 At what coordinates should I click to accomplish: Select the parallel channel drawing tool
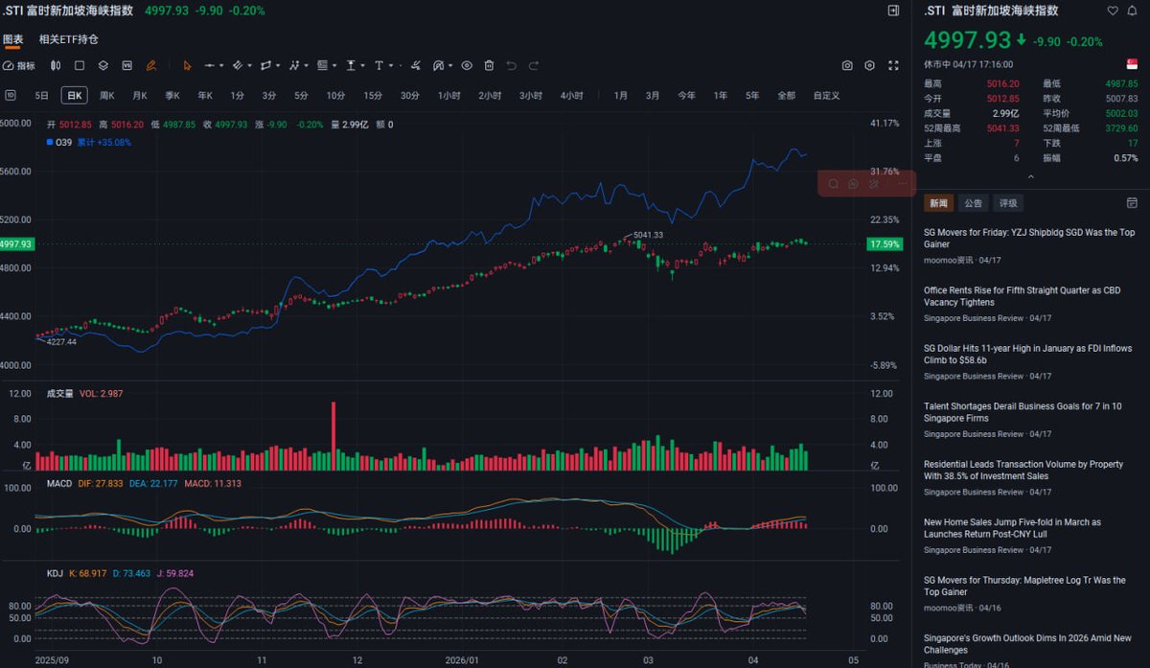click(x=237, y=65)
